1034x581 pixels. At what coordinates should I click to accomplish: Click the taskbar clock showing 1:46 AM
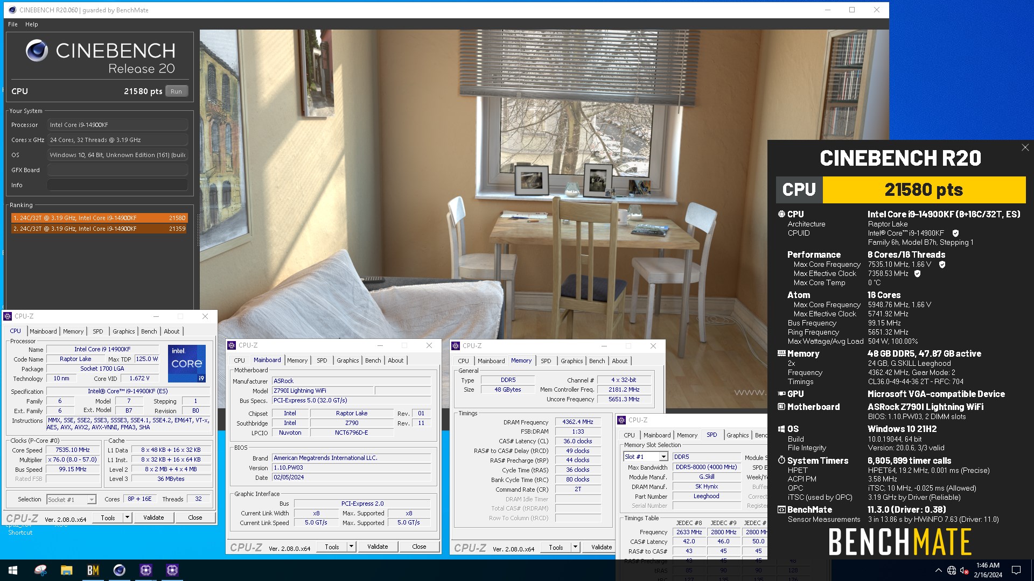pyautogui.click(x=988, y=570)
